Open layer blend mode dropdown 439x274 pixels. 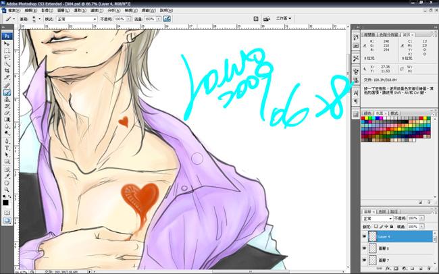(378, 218)
